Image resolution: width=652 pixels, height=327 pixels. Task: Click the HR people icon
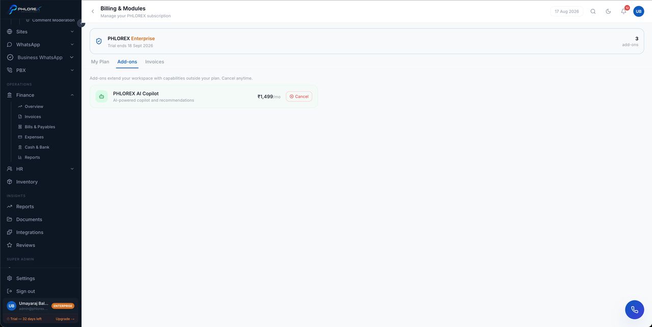[x=10, y=169]
